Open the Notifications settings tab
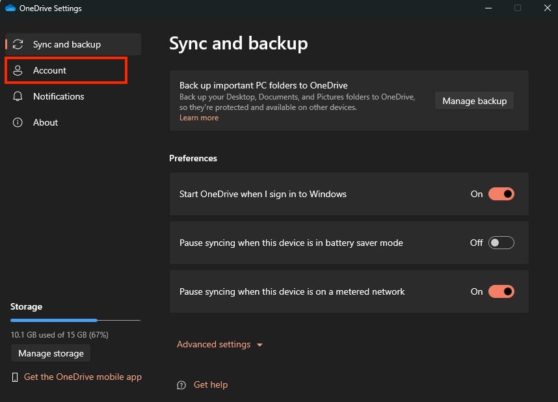 [x=59, y=96]
